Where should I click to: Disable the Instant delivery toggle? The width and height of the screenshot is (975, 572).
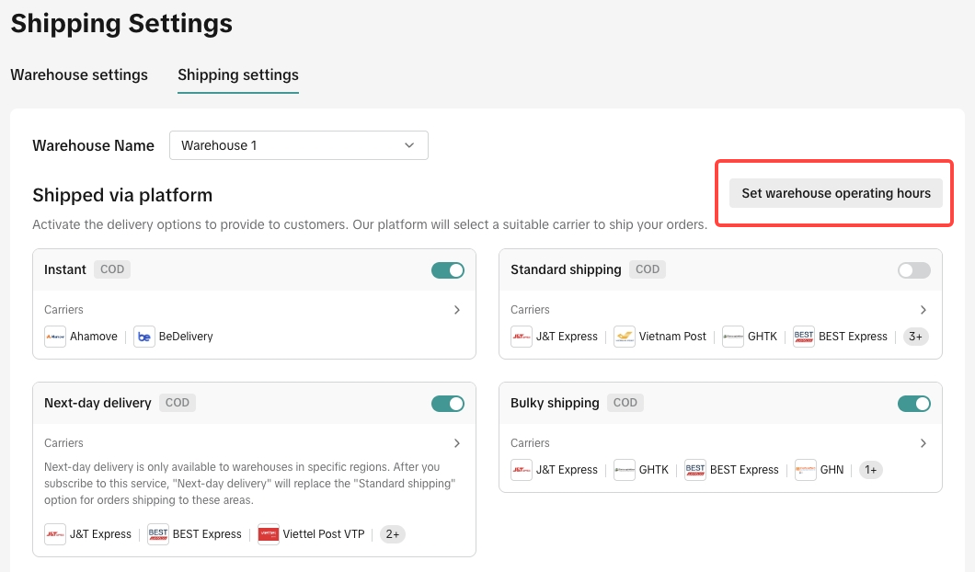point(448,270)
